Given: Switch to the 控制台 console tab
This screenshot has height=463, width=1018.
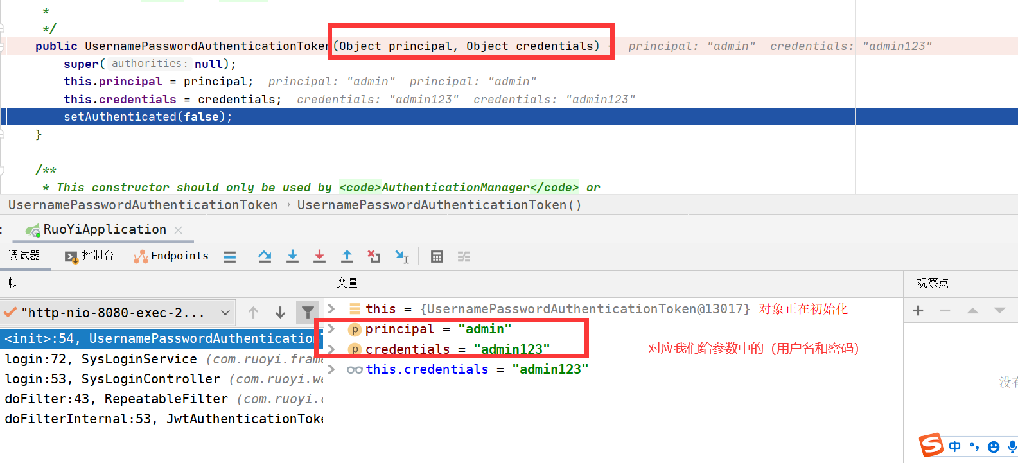Looking at the screenshot, I should point(89,256).
